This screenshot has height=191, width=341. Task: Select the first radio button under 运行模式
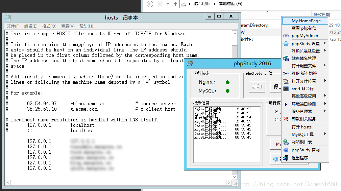(276, 111)
